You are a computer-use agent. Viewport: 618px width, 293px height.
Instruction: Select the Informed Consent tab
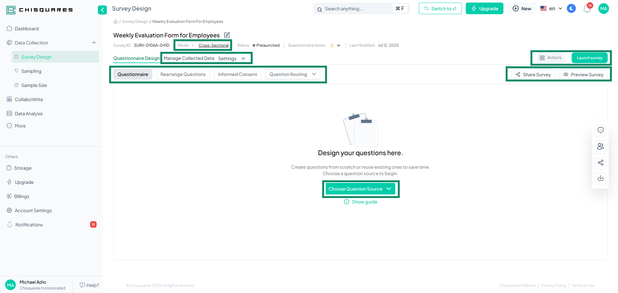click(x=237, y=74)
